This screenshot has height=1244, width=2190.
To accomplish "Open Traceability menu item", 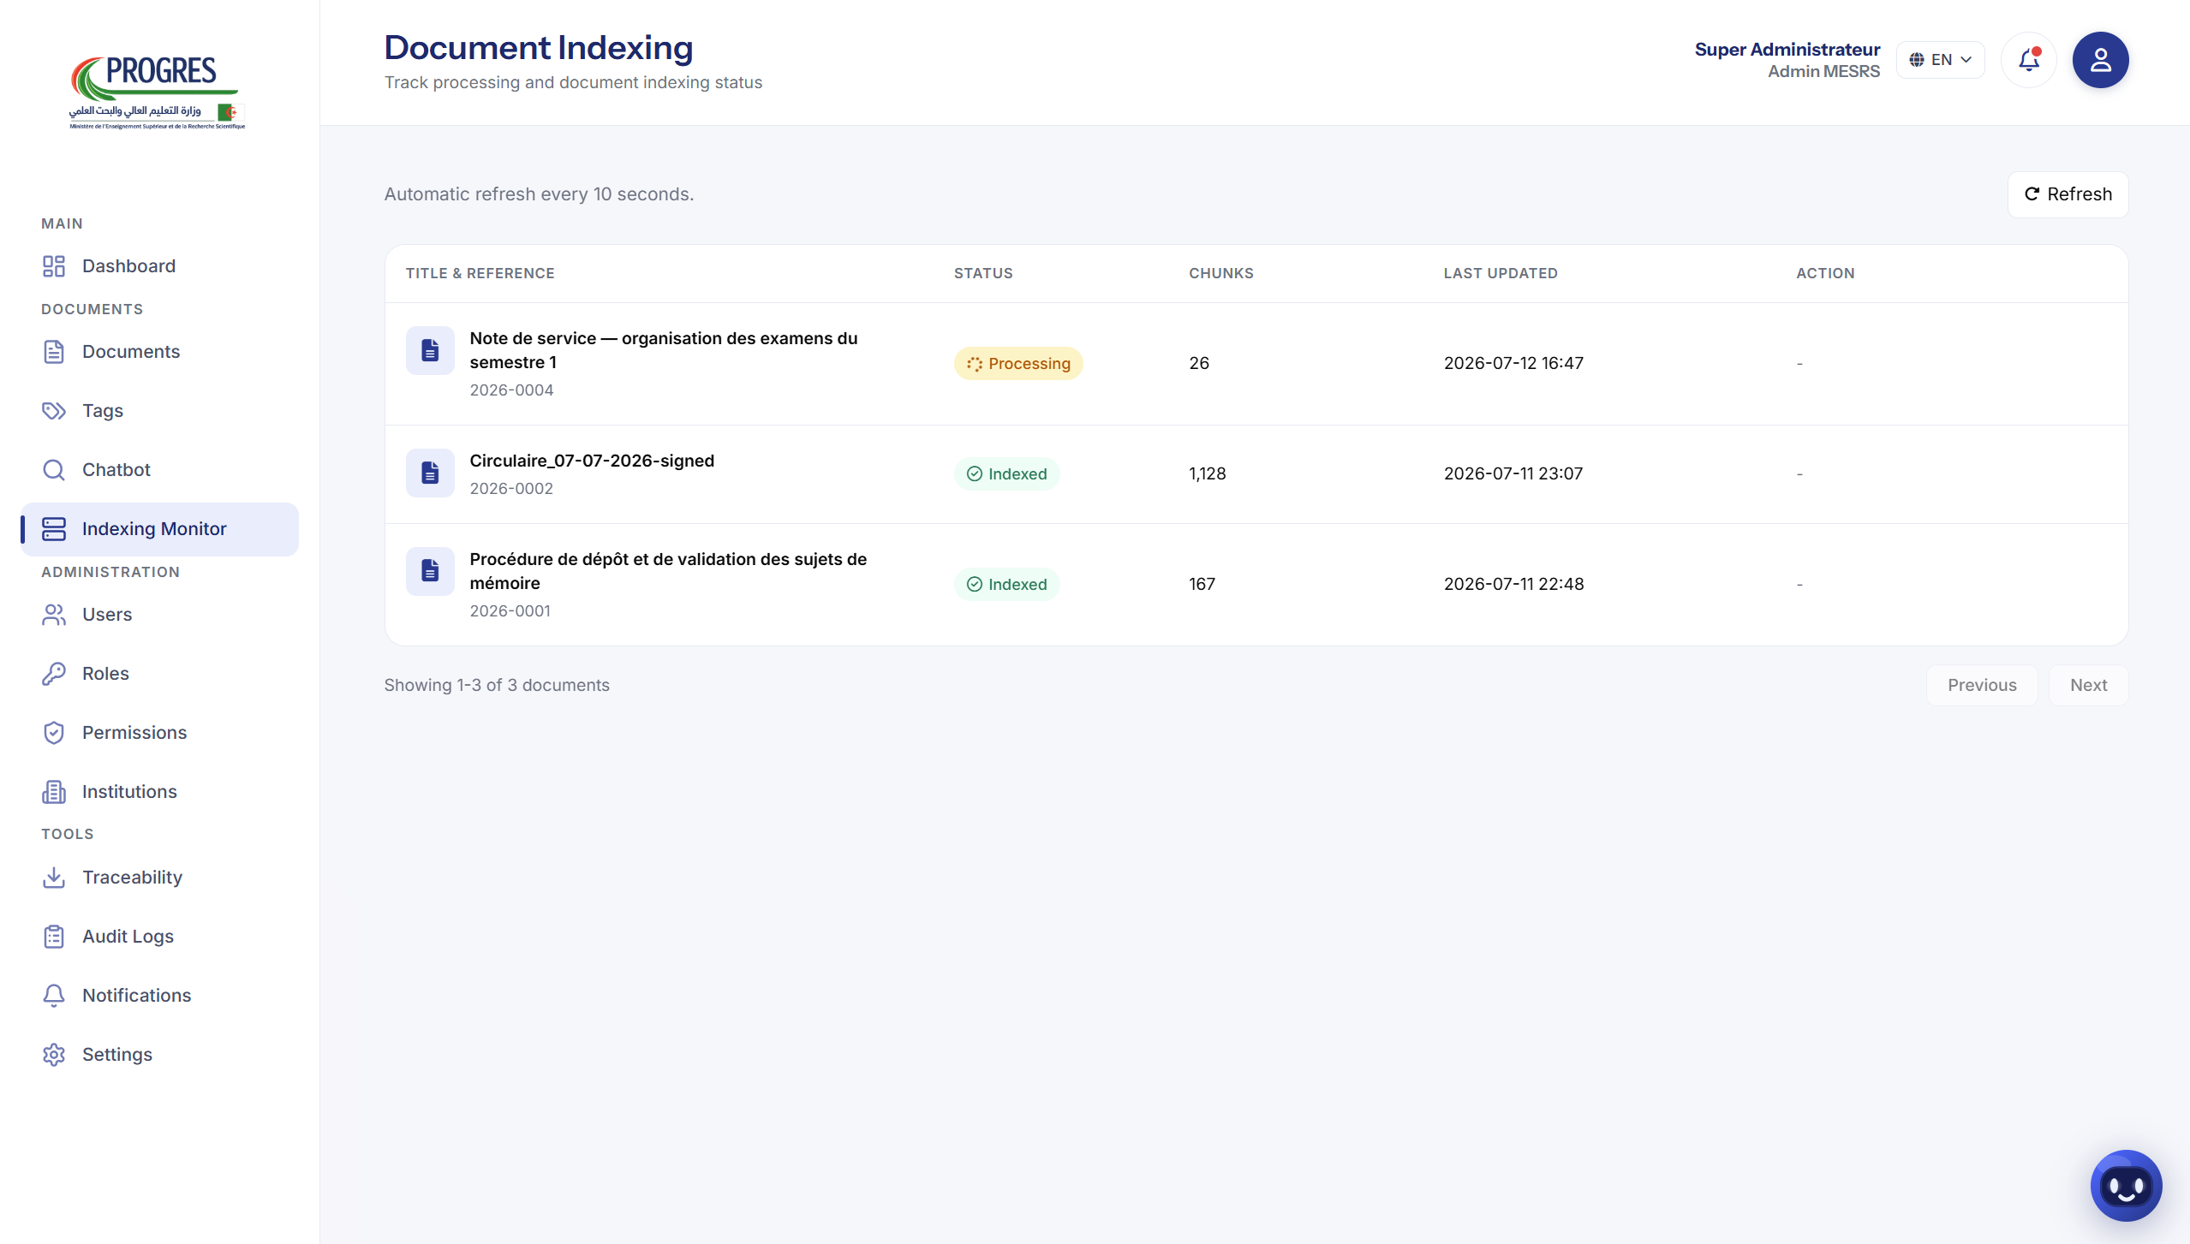I will 159,878.
